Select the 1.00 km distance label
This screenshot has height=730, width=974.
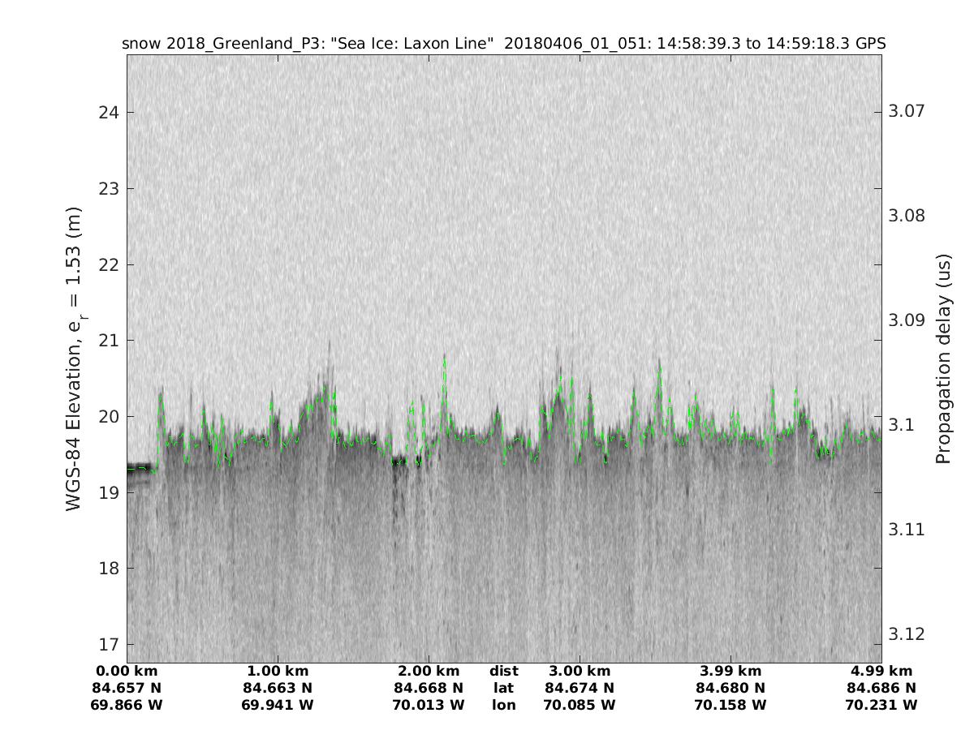(x=278, y=671)
